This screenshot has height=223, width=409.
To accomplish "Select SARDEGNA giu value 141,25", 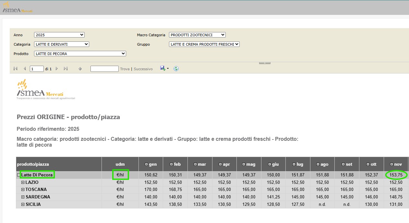I will (x=273, y=197).
